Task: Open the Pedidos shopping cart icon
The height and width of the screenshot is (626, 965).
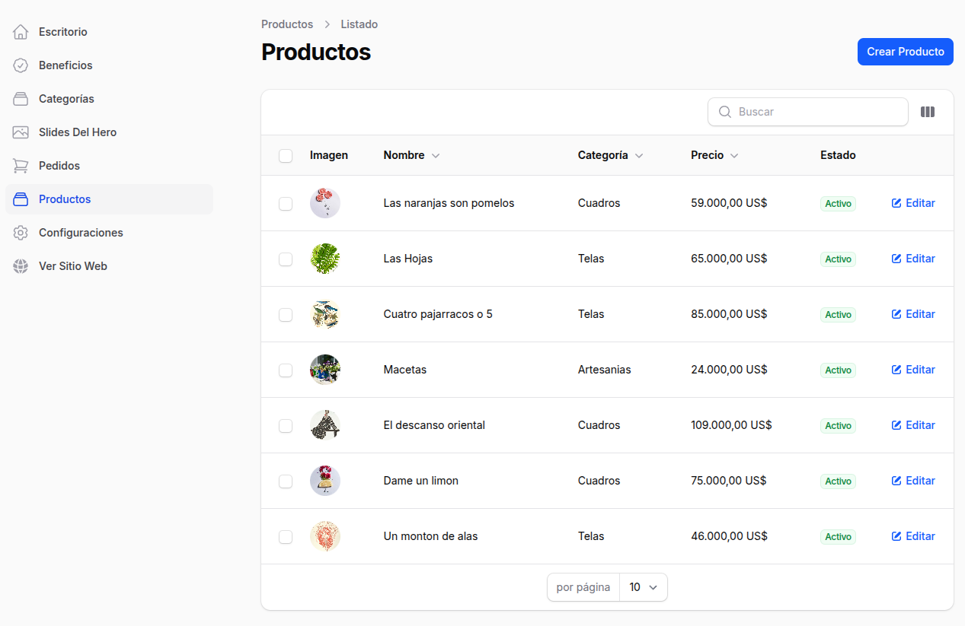Action: pyautogui.click(x=21, y=165)
